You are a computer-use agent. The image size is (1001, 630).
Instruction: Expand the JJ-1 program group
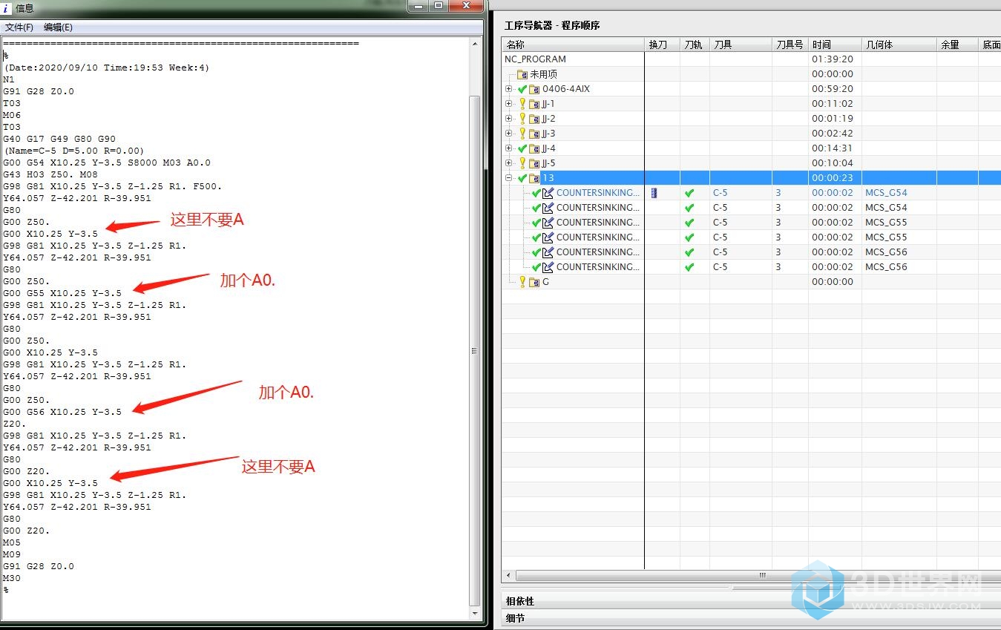509,104
